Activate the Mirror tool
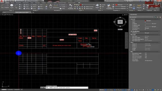The image size is (162, 91). [x=34, y=7]
